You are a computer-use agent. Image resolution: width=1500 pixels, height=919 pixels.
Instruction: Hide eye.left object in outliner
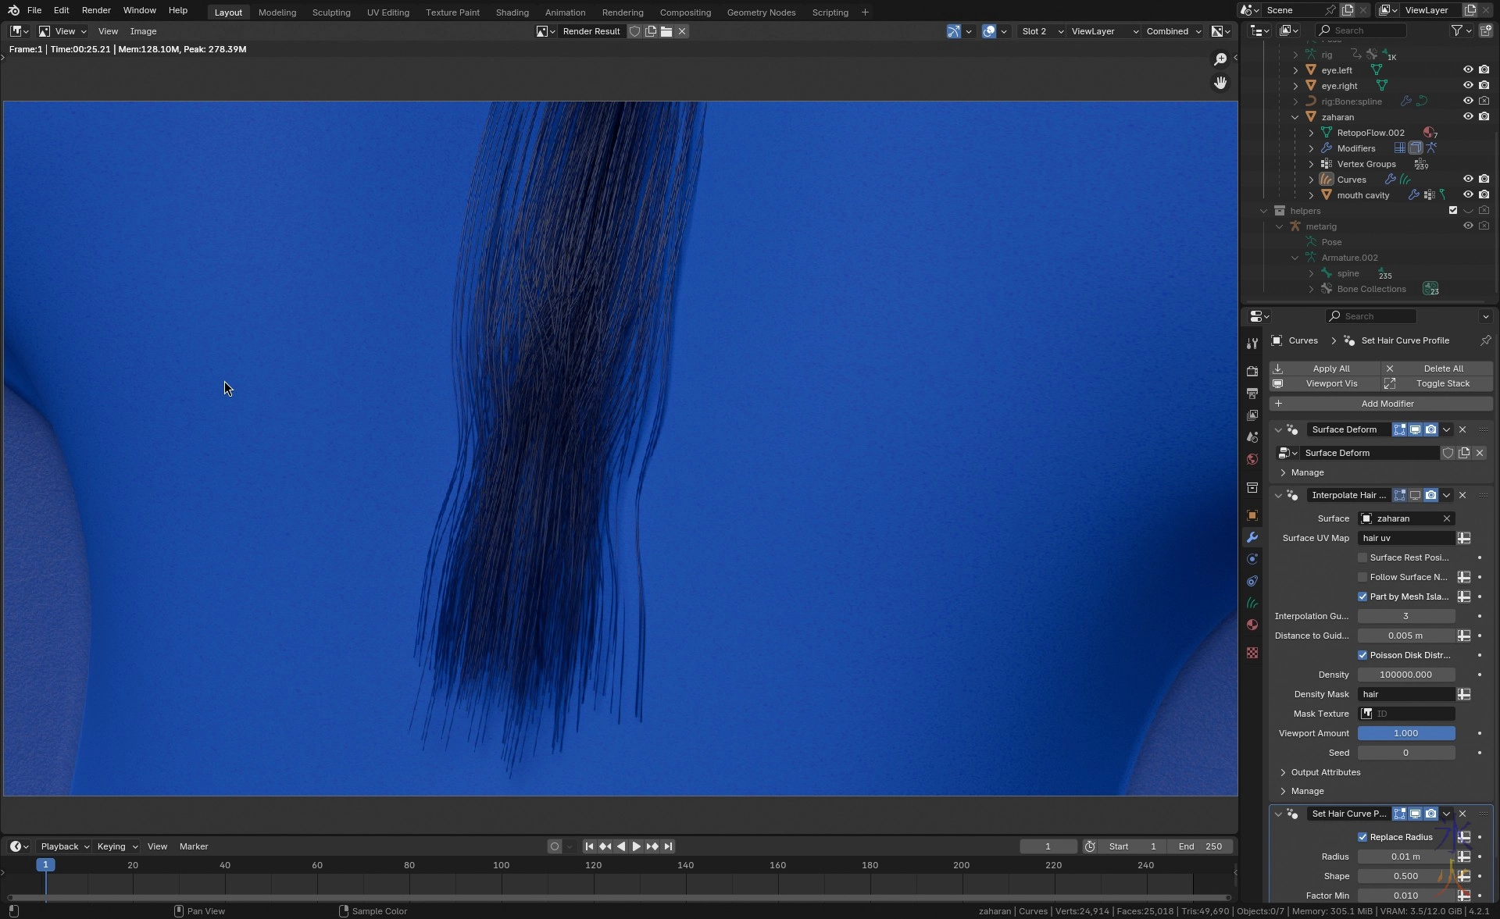click(x=1468, y=70)
